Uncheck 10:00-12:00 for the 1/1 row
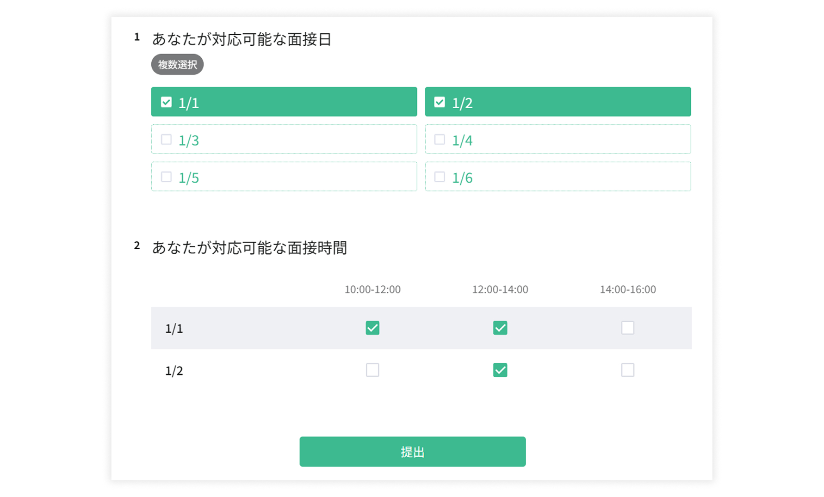The height and width of the screenshot is (497, 824). 372,328
